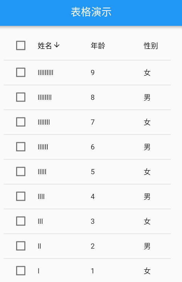Check the box for the age 3 row
Screen dimensions: 182x282
pyautogui.click(x=21, y=221)
